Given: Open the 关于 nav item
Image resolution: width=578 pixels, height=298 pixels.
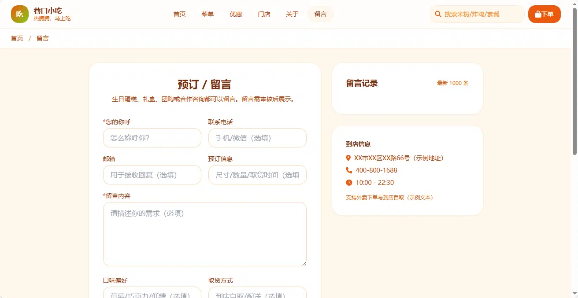Looking at the screenshot, I should 293,14.
